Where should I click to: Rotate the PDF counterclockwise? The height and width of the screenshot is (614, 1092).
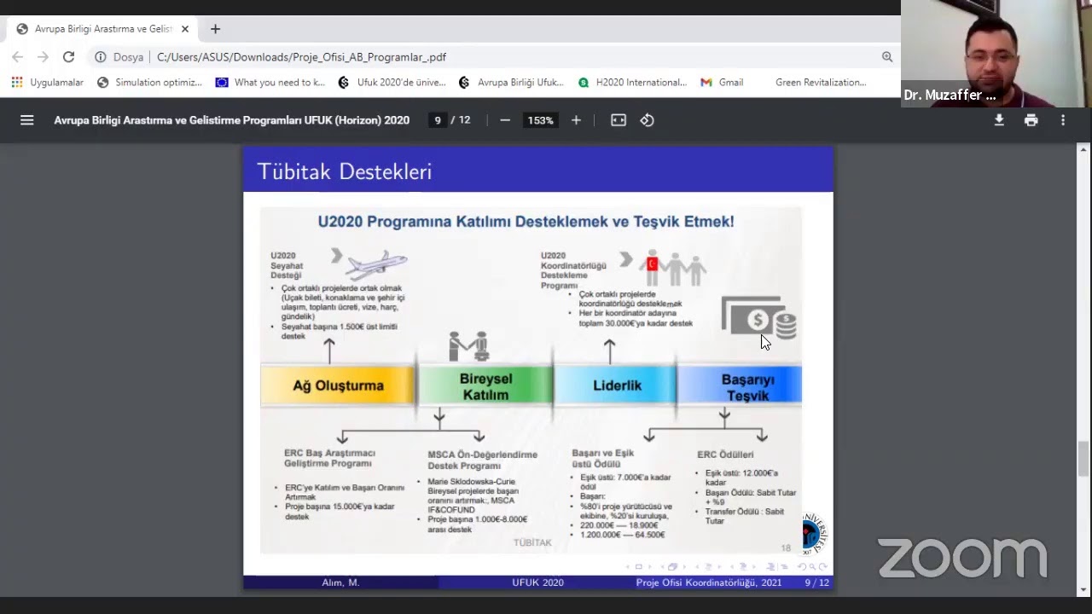648,120
